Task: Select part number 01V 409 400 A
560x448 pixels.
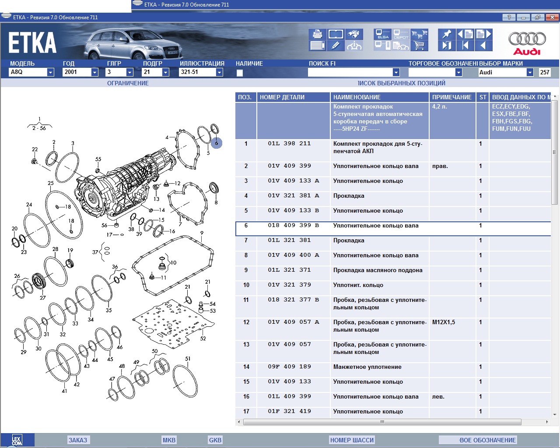Action: coord(294,255)
